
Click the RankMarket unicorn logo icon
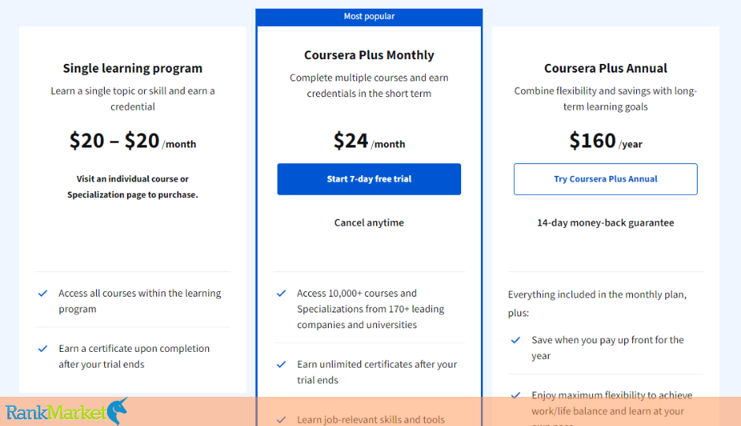click(x=117, y=410)
